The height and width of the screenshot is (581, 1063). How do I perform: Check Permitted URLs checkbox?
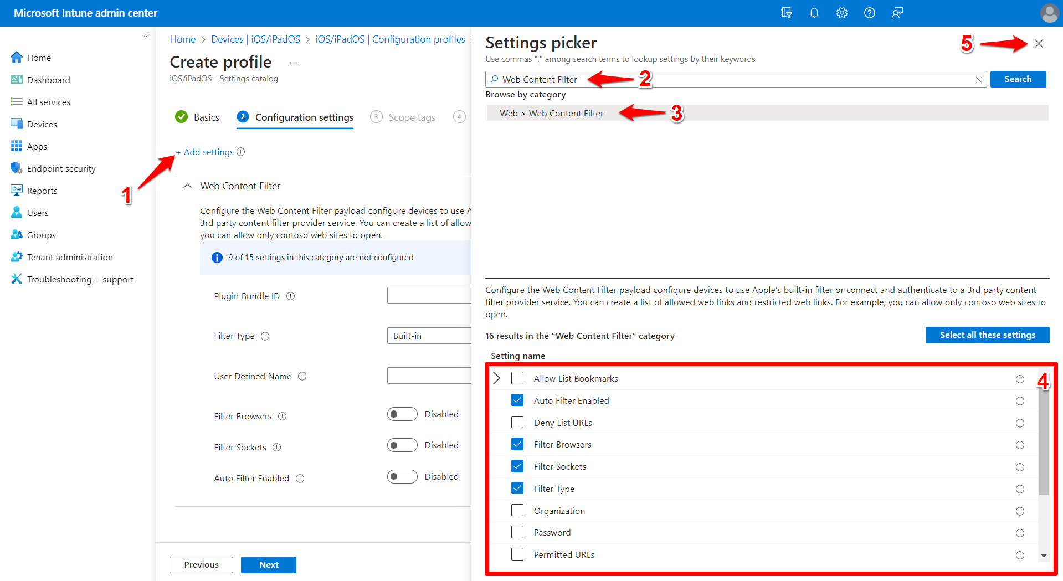517,554
